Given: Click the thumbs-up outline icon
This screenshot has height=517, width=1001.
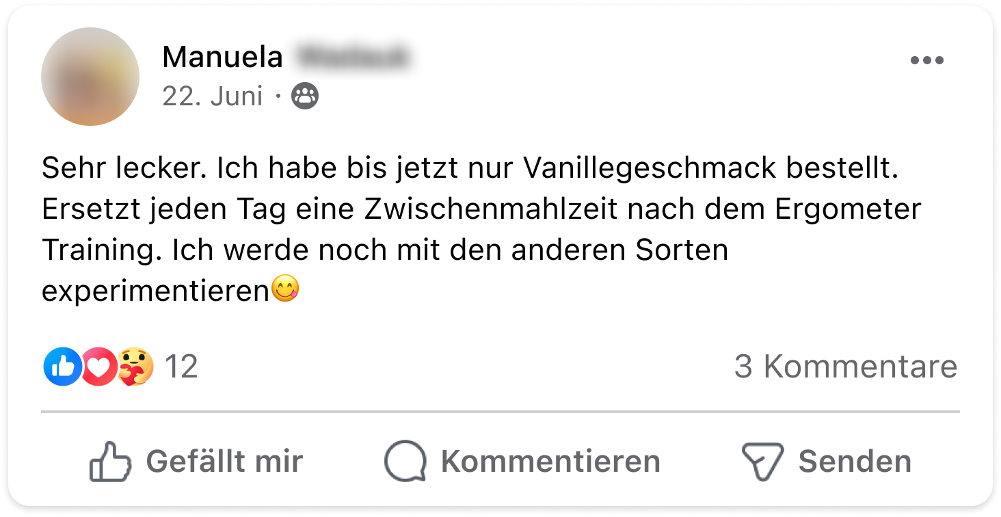Looking at the screenshot, I should pyautogui.click(x=110, y=462).
